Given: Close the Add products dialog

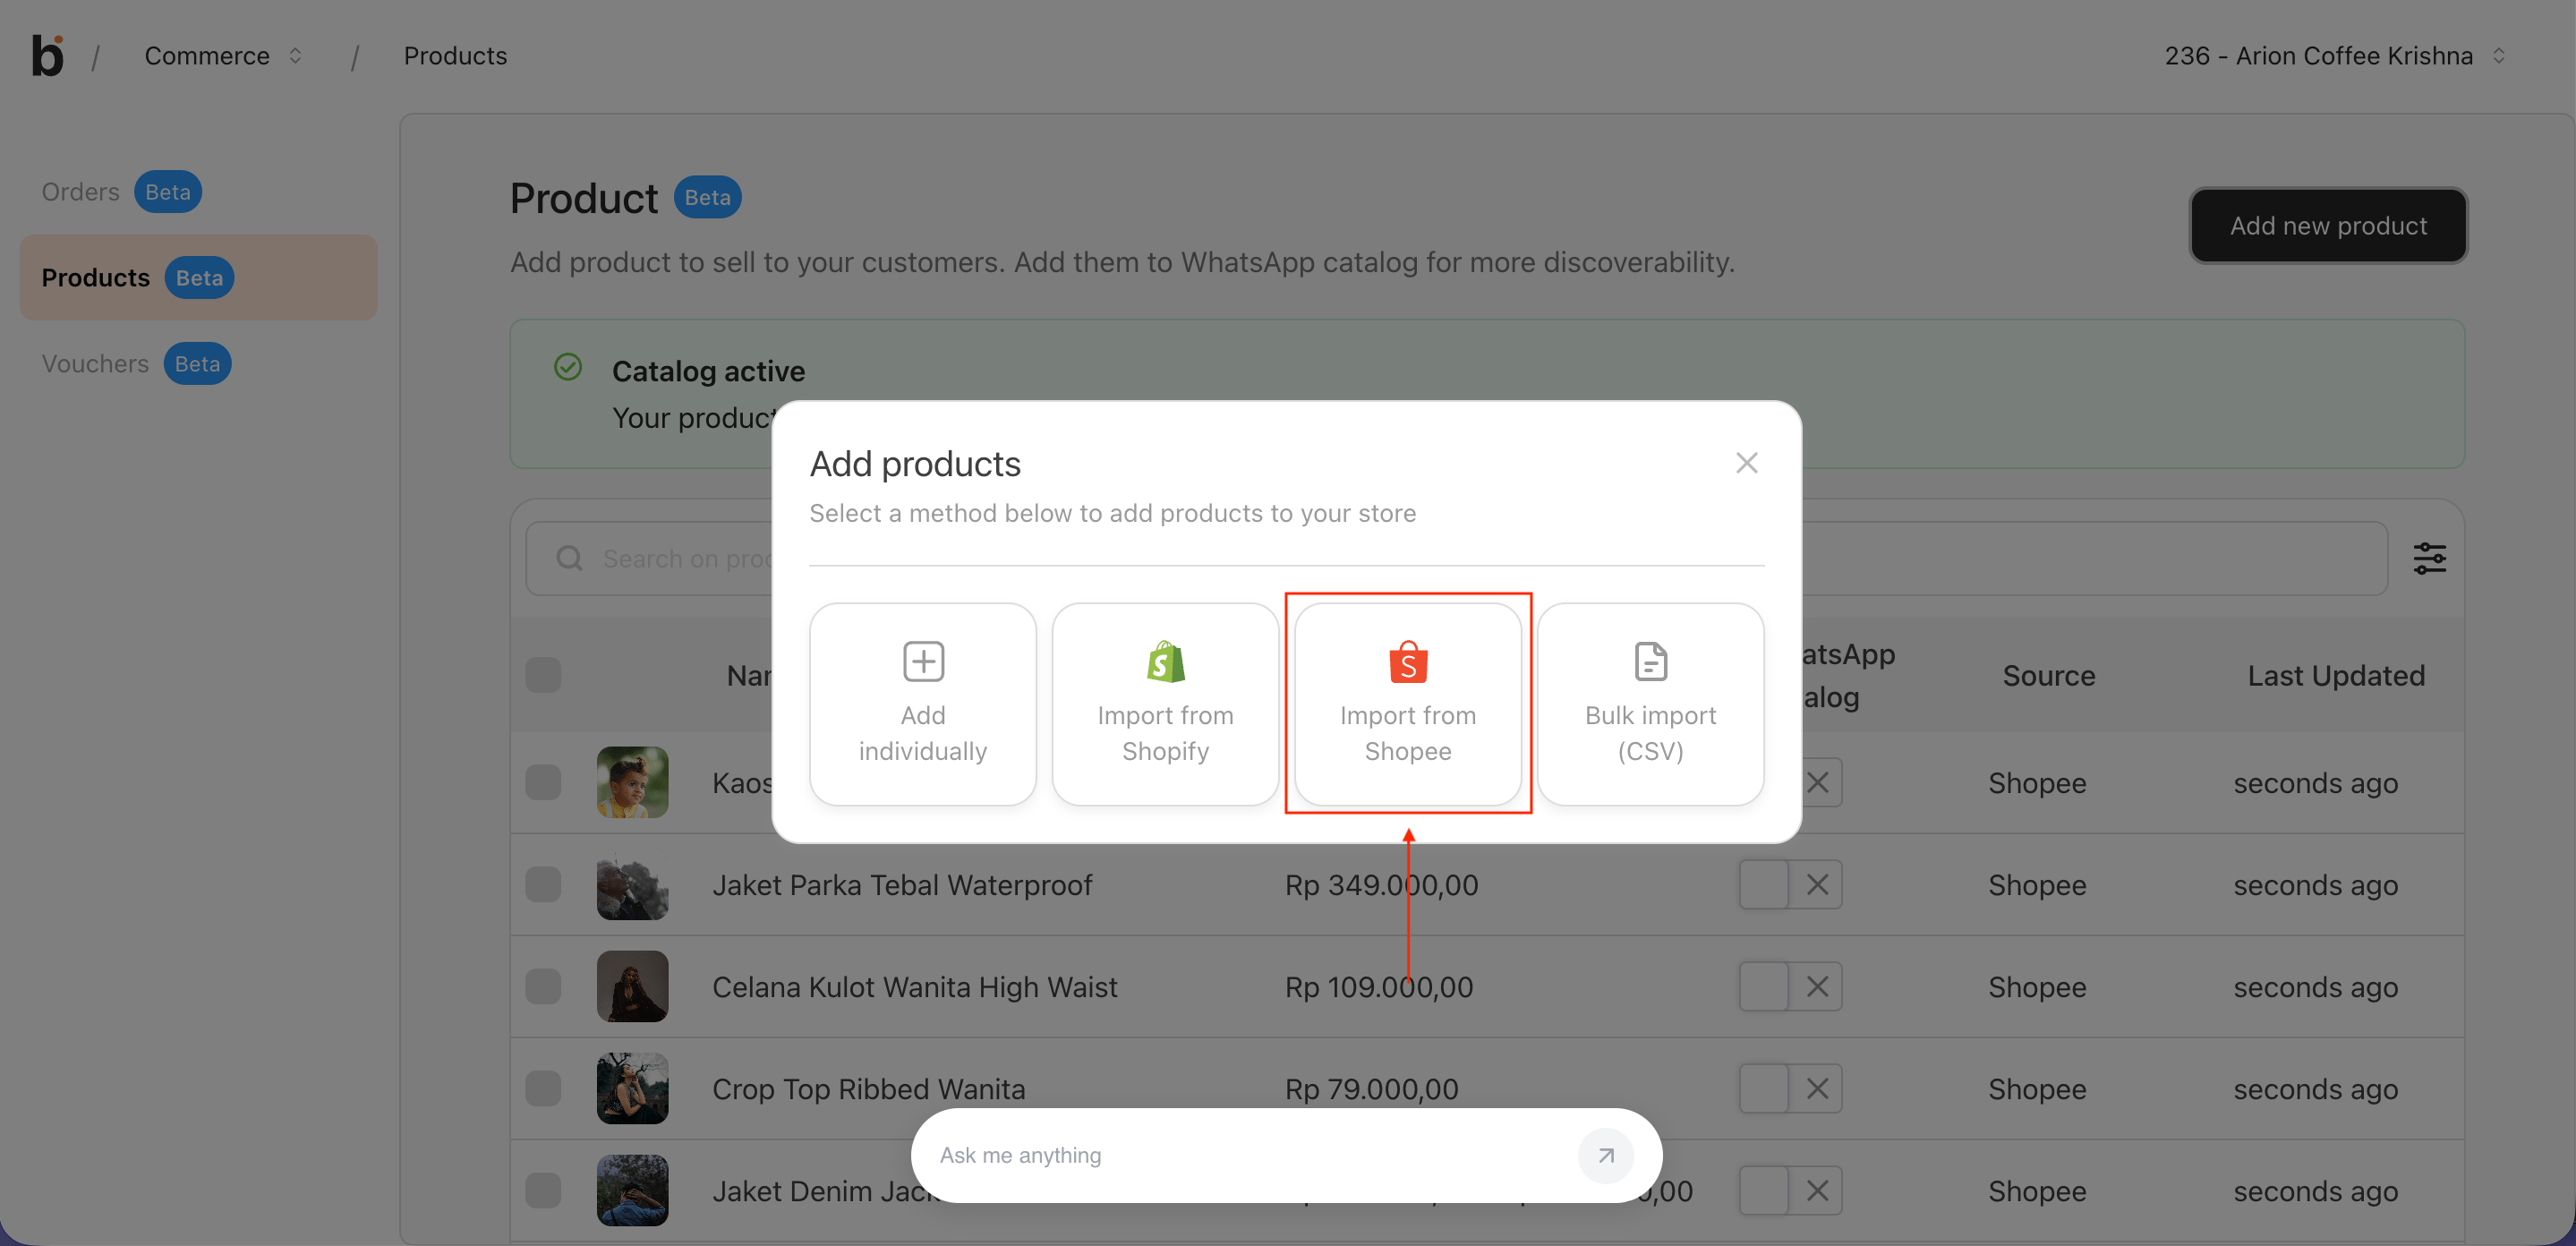Looking at the screenshot, I should coord(1746,463).
